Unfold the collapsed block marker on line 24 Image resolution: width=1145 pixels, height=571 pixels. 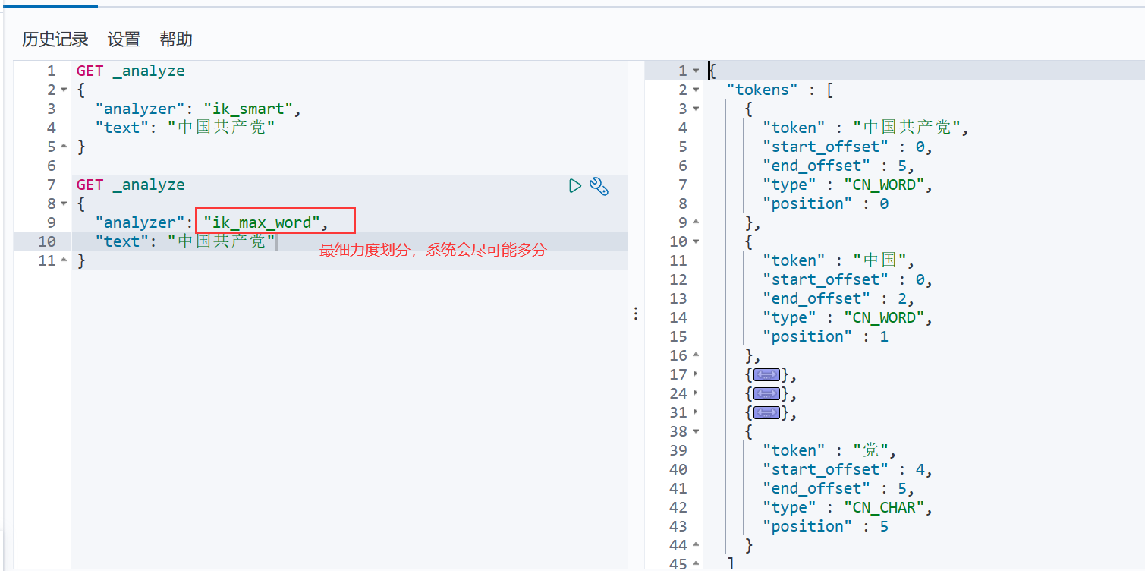tap(767, 393)
